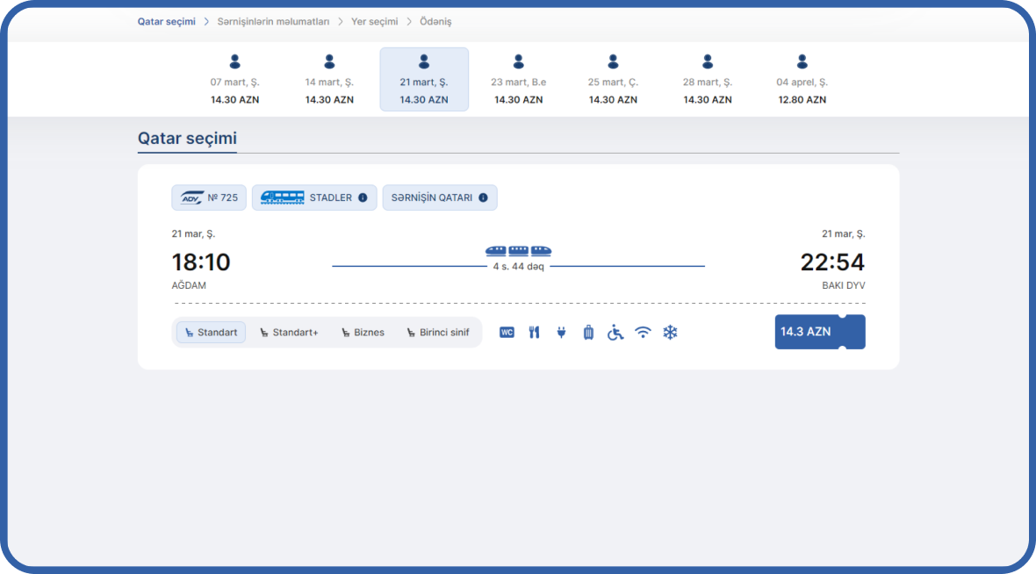
Task: Go to Qatar seçimi breadcrumb step
Action: coord(166,21)
